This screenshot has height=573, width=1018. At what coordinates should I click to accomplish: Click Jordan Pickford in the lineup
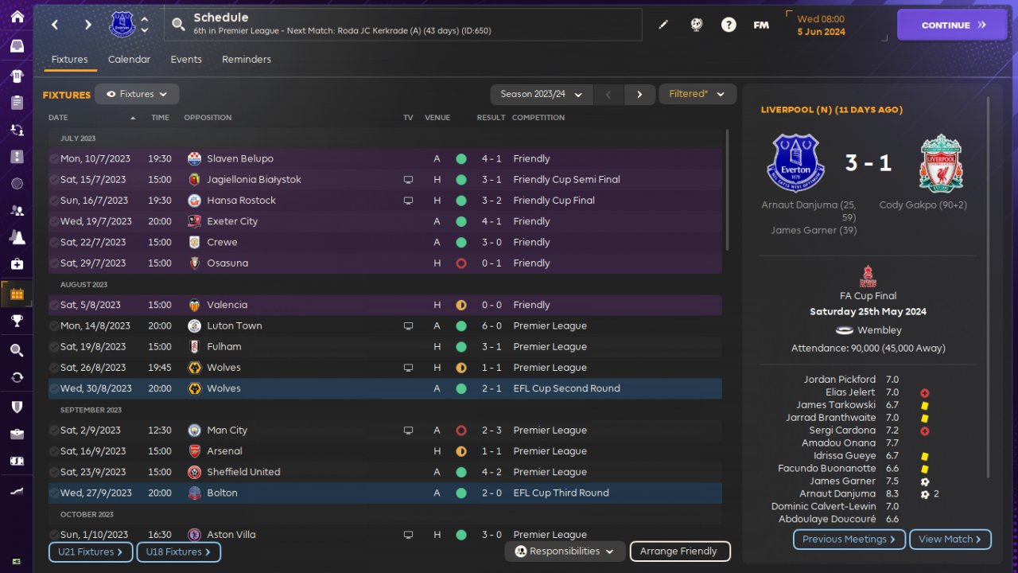pyautogui.click(x=840, y=380)
